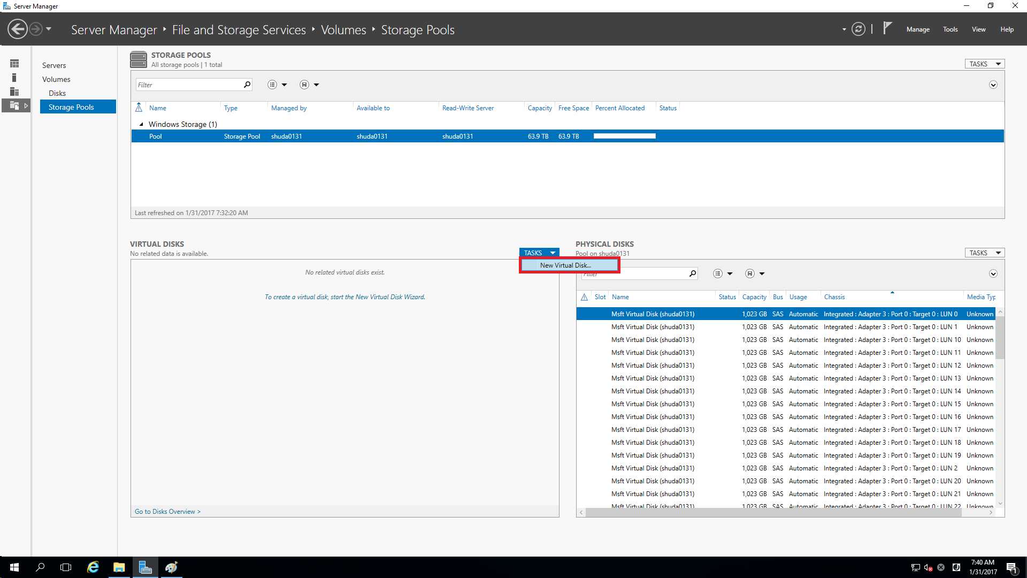The image size is (1027, 578).
Task: Launch Internet Explorer from taskbar
Action: pyautogui.click(x=93, y=567)
